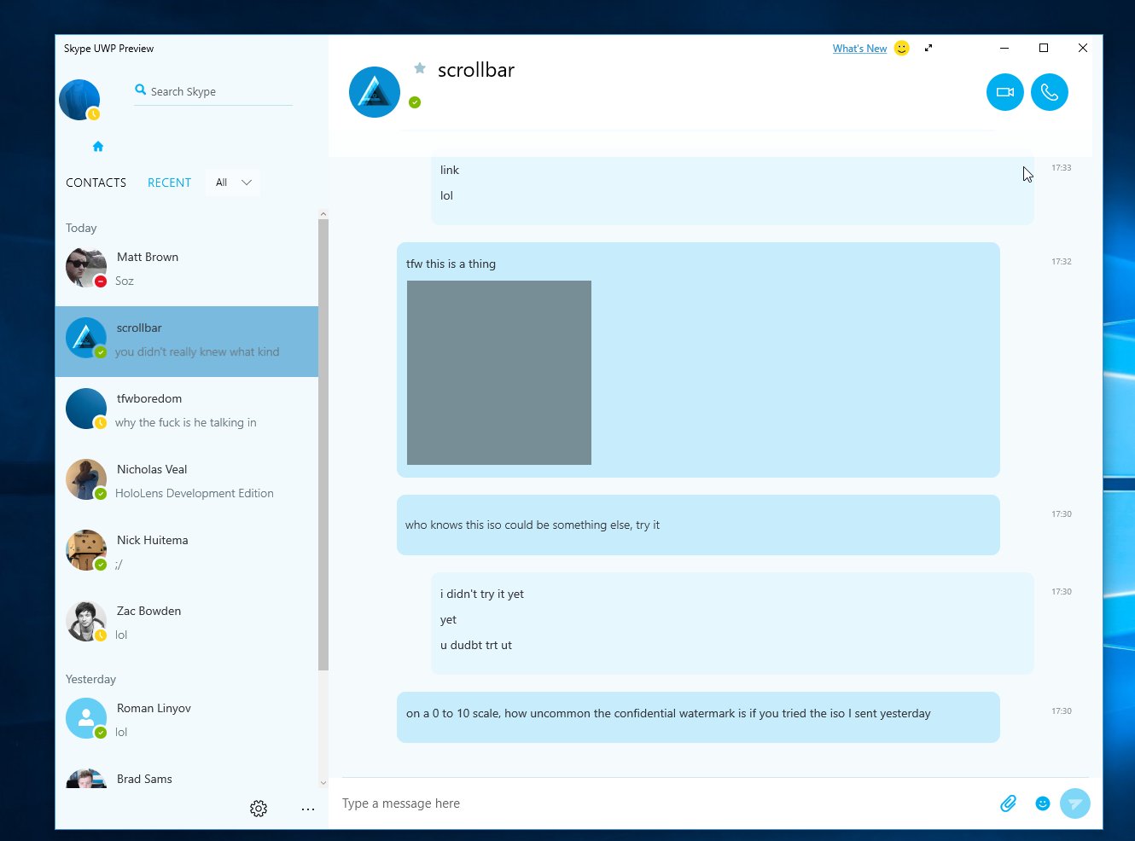Switch to the Recent tab
This screenshot has height=841, width=1135.
click(x=169, y=183)
